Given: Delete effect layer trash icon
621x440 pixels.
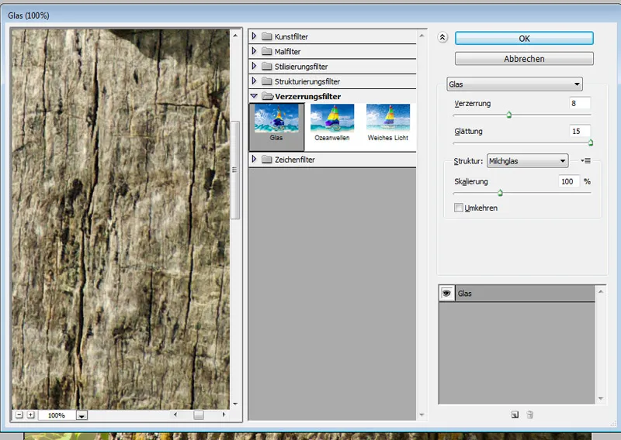Looking at the screenshot, I should point(530,414).
